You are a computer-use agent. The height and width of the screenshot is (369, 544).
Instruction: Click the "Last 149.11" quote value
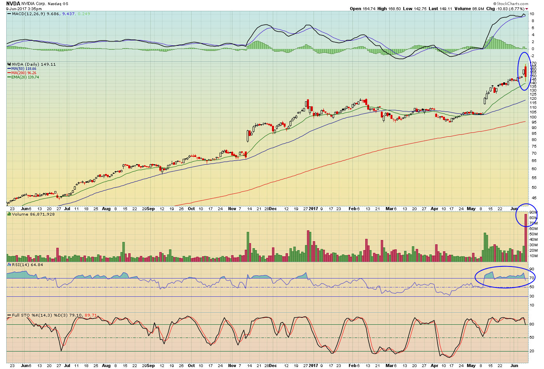coord(440,9)
